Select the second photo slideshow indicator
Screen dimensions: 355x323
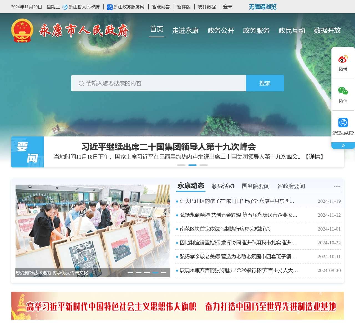(139, 273)
